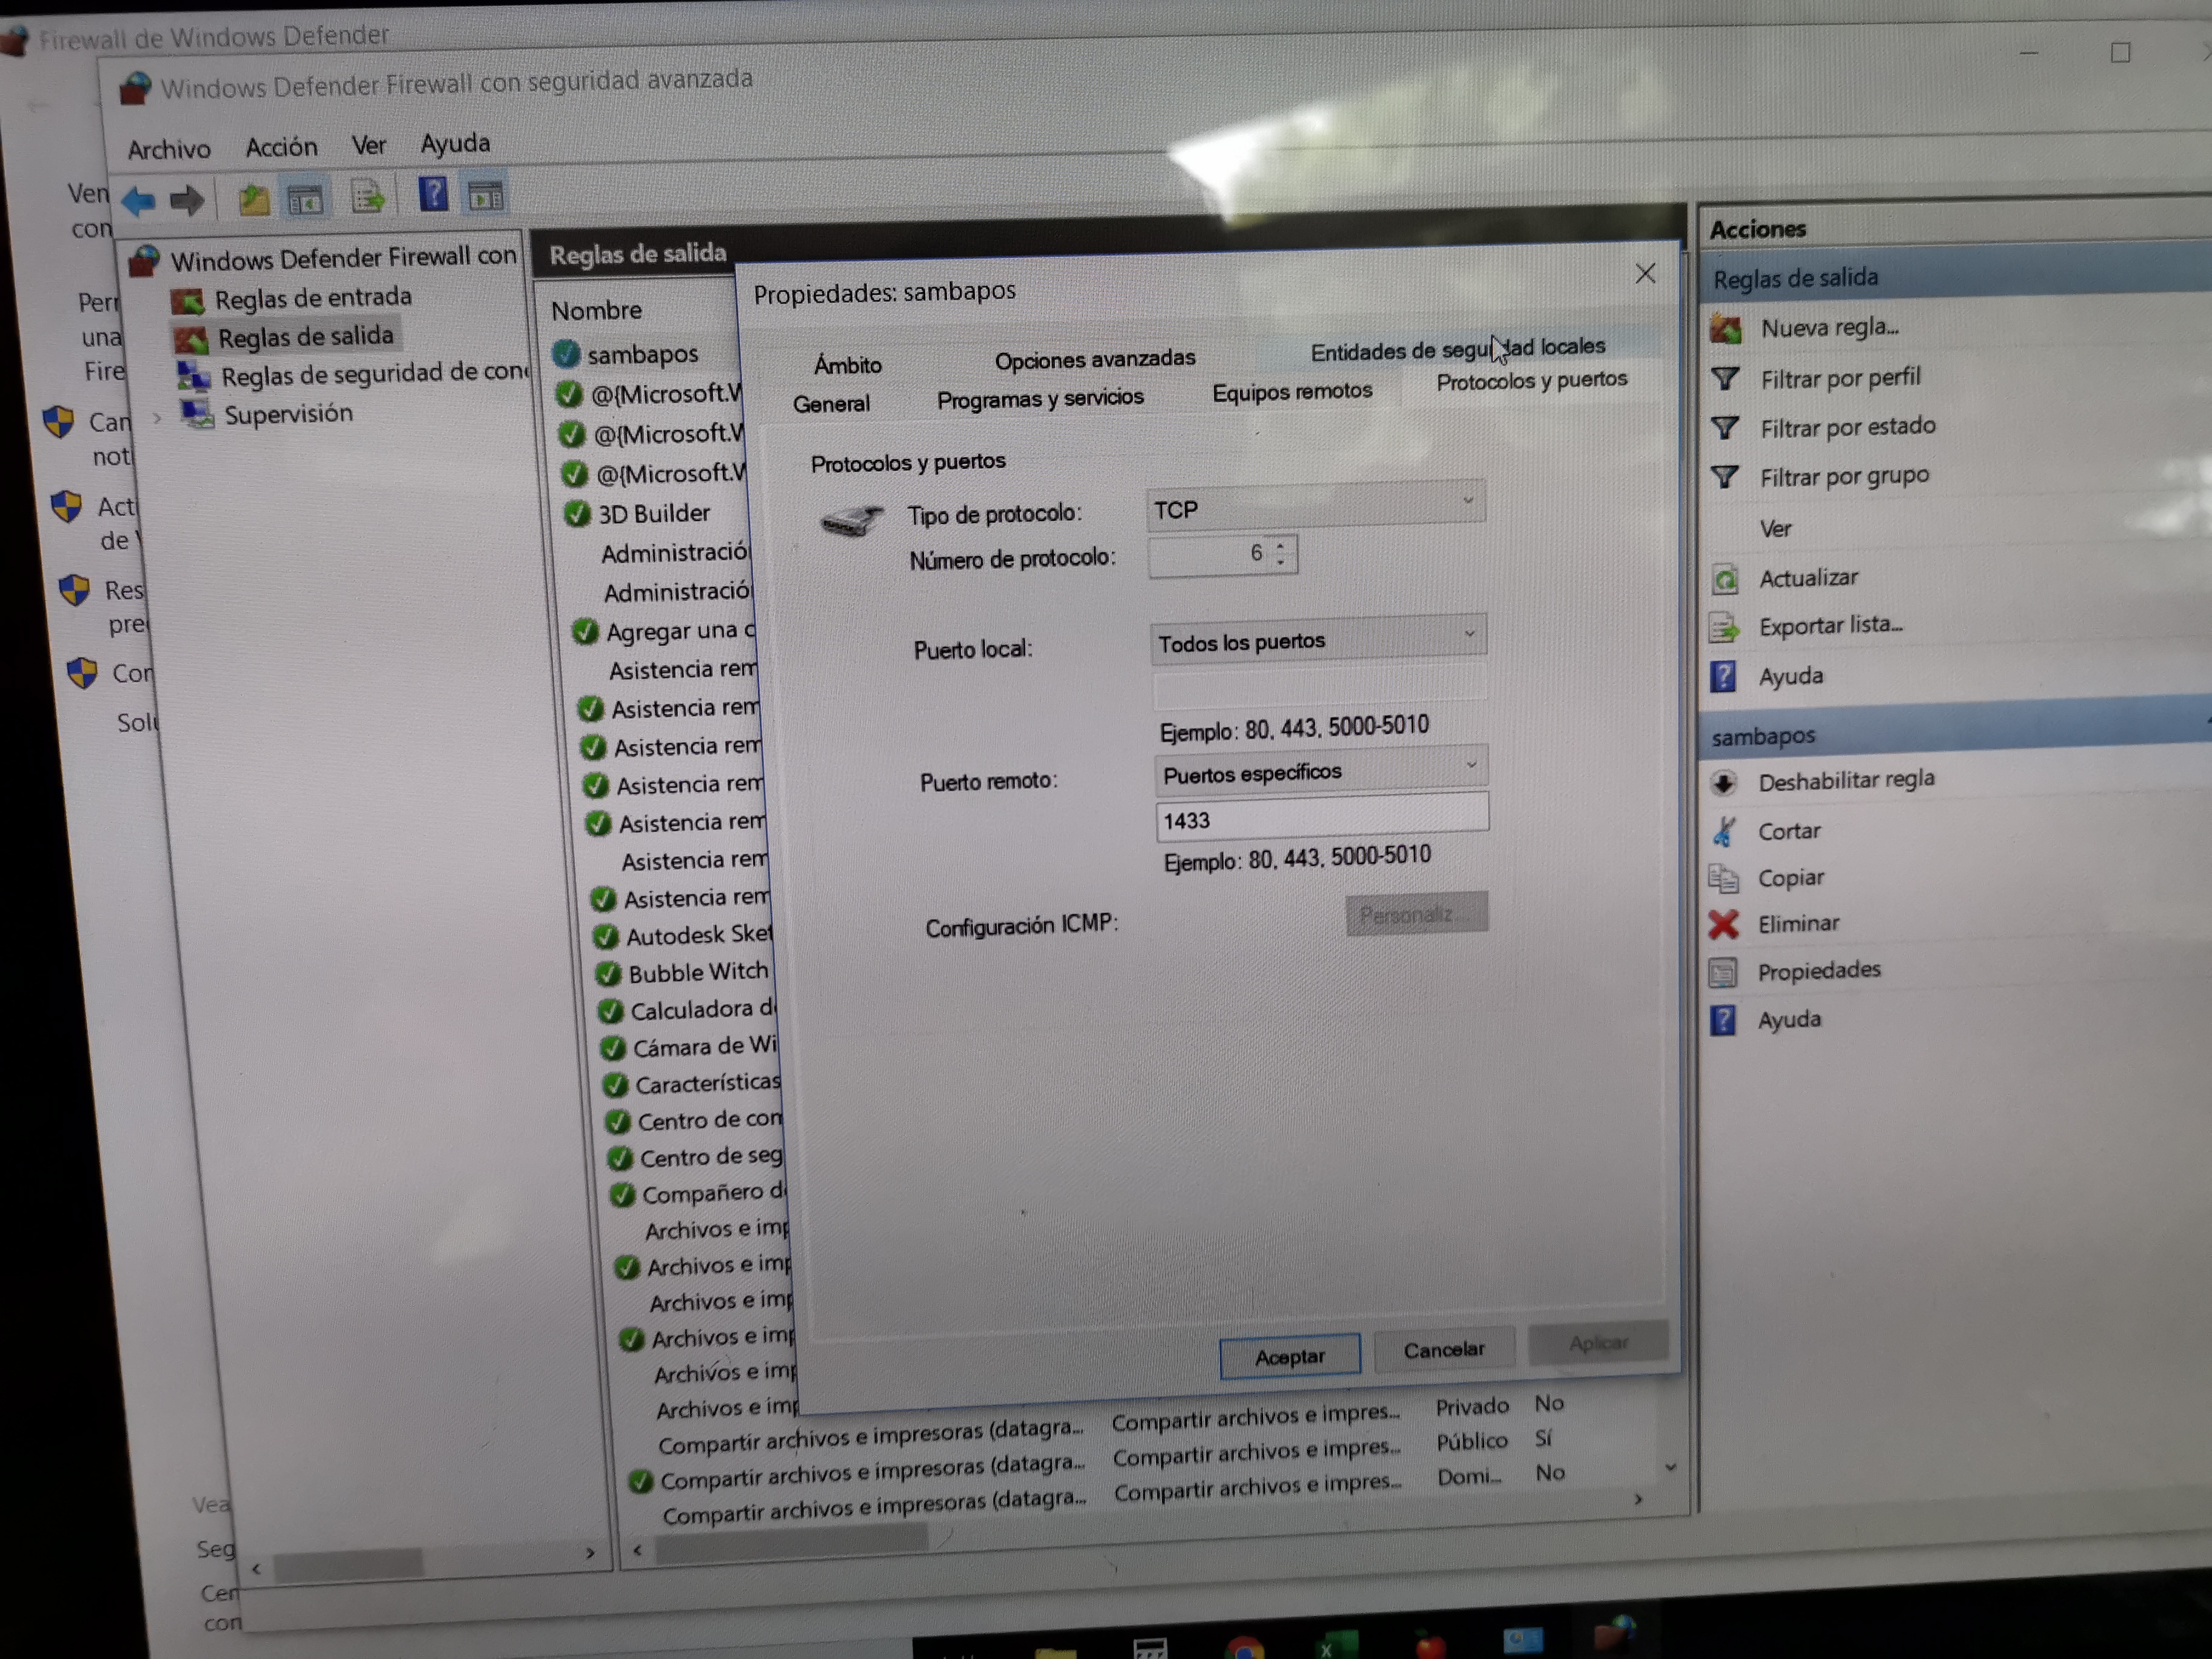Screen dimensions: 2212x1659
Task: Click the Nombre column header
Action: [597, 311]
